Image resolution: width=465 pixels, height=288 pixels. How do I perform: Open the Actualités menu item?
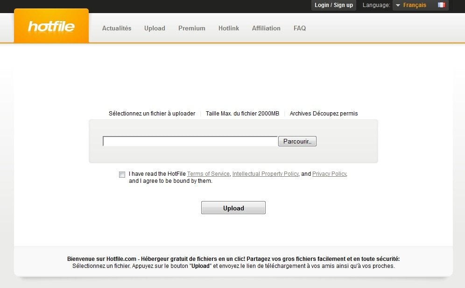point(117,28)
